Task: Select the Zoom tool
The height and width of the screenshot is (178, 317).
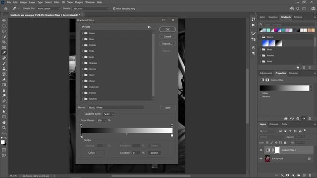Action: pyautogui.click(x=4, y=128)
